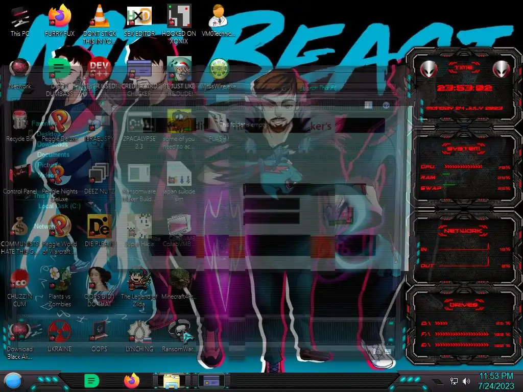Switch to credit card app taskbar button
Image resolution: width=523 pixels, height=392 pixels.
point(211,381)
